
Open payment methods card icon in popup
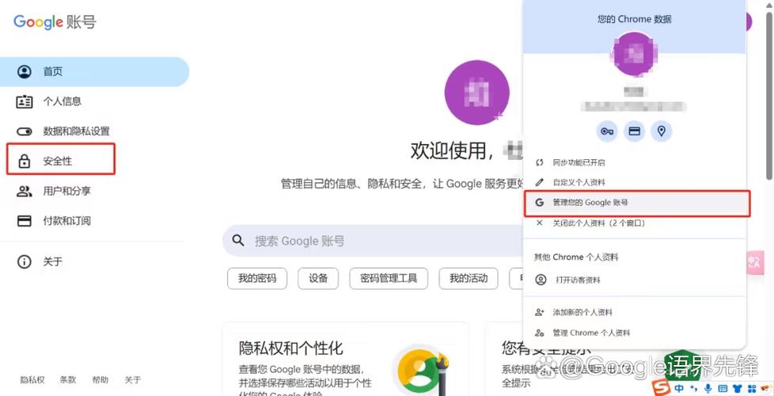click(x=634, y=131)
